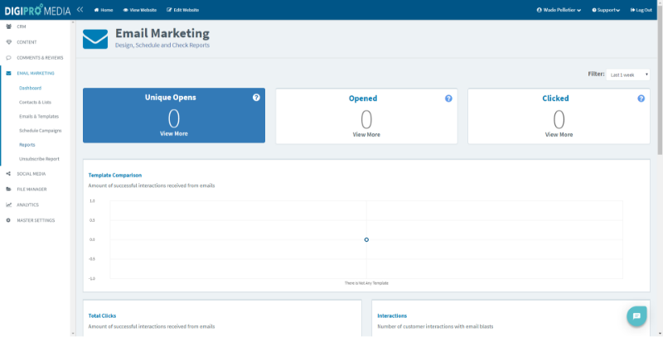Click the Template Comparison heading
This screenshot has width=663, height=337.
(115, 176)
